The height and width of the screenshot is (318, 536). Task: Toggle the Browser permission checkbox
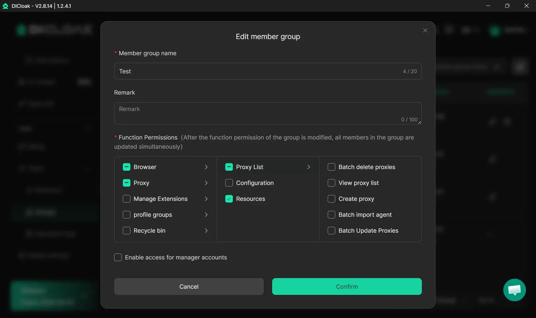click(126, 167)
